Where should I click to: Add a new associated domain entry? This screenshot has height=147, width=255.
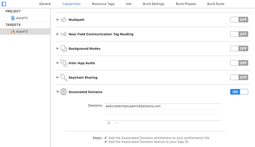109,123
